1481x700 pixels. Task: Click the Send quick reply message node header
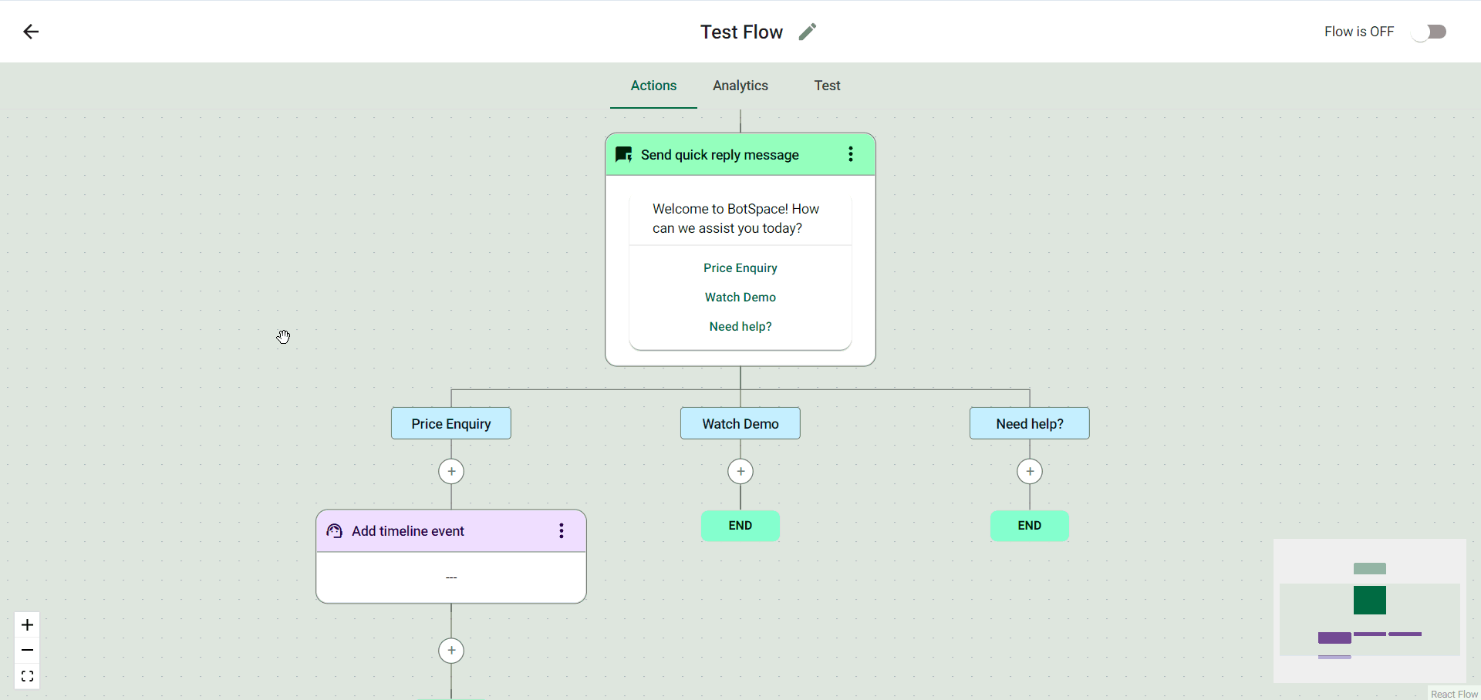pyautogui.click(x=720, y=155)
